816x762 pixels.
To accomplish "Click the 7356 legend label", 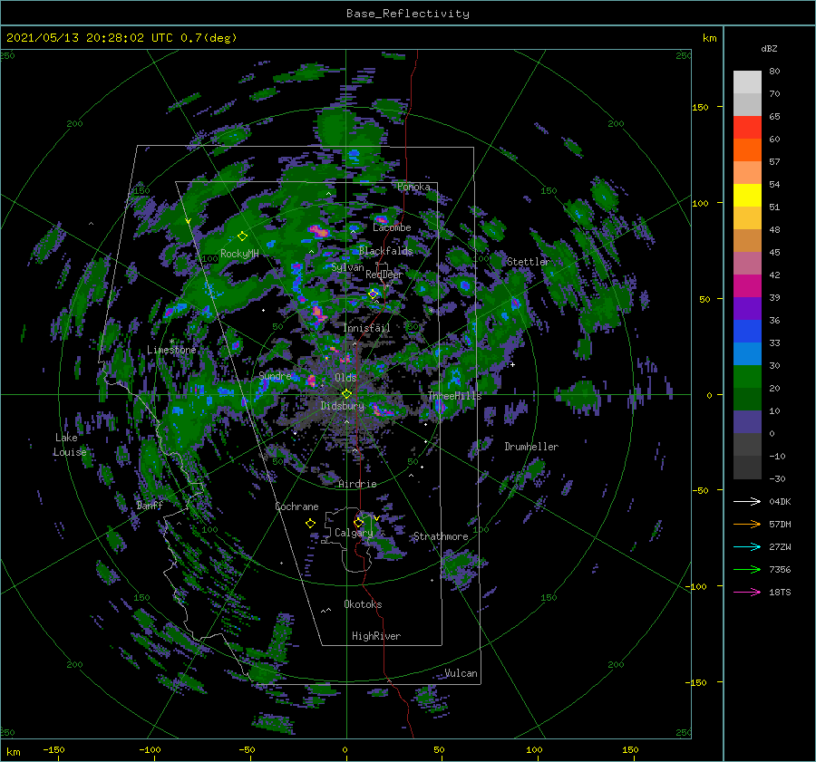I will (780, 570).
